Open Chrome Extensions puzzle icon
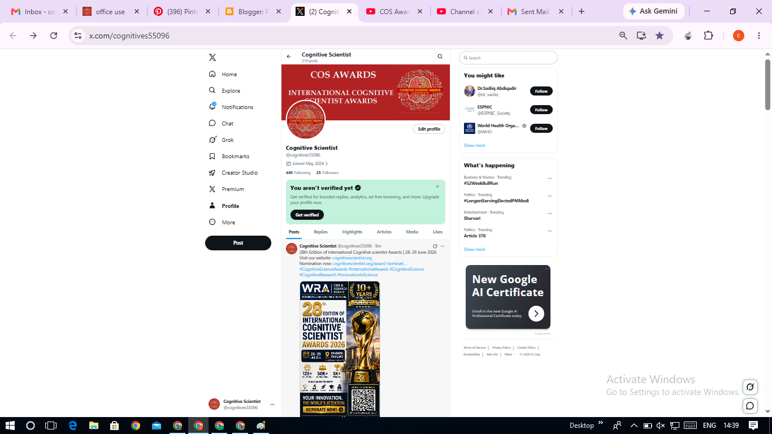772x434 pixels. (x=709, y=36)
